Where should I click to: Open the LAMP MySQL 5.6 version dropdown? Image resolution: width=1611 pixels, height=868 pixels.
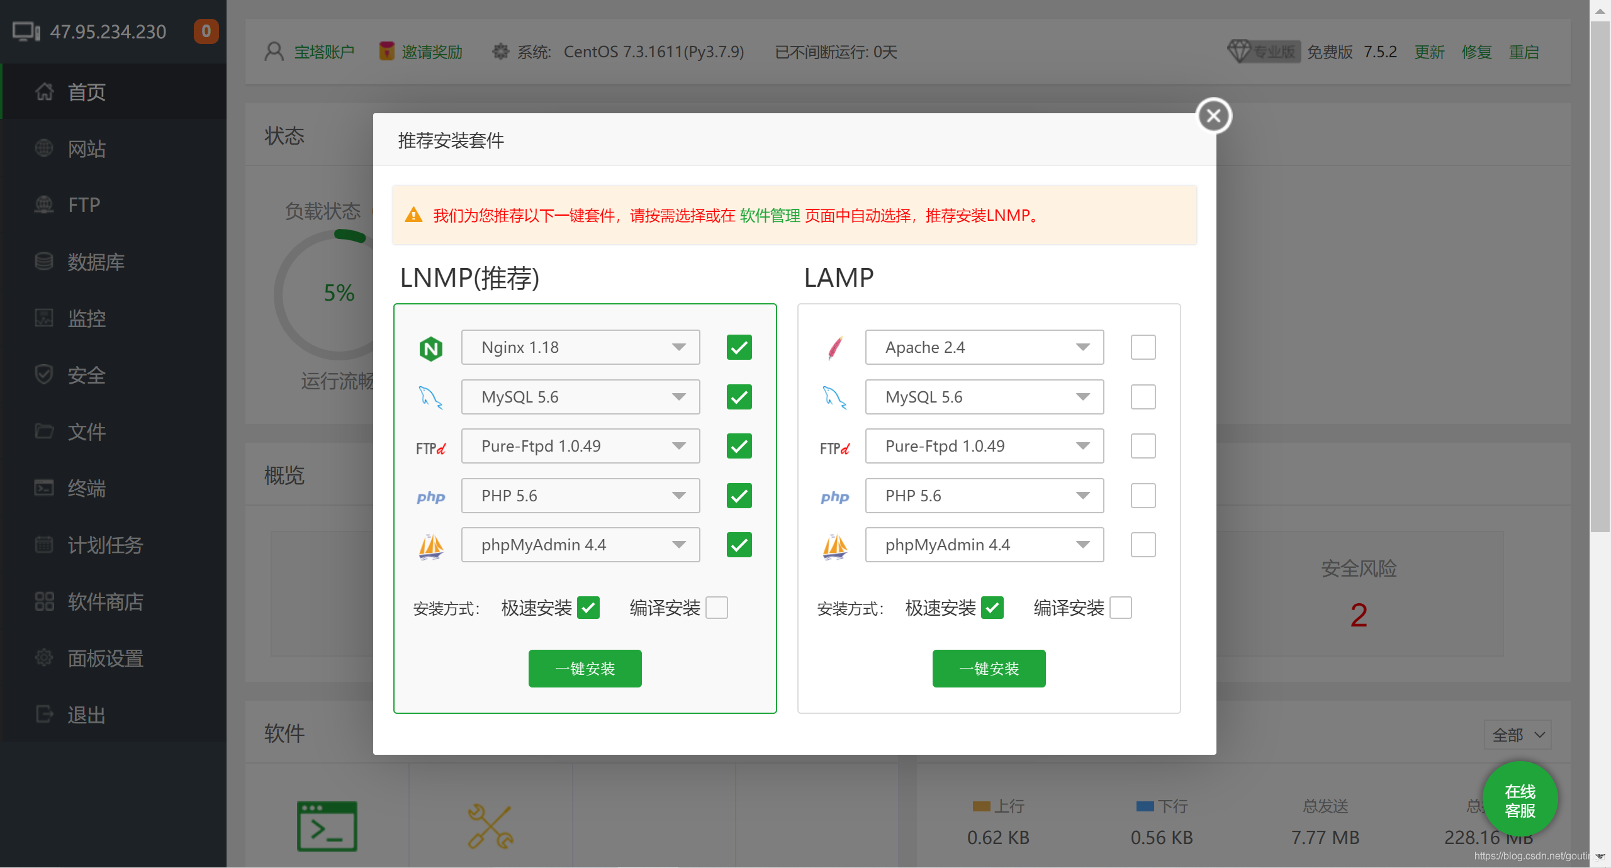coord(985,397)
